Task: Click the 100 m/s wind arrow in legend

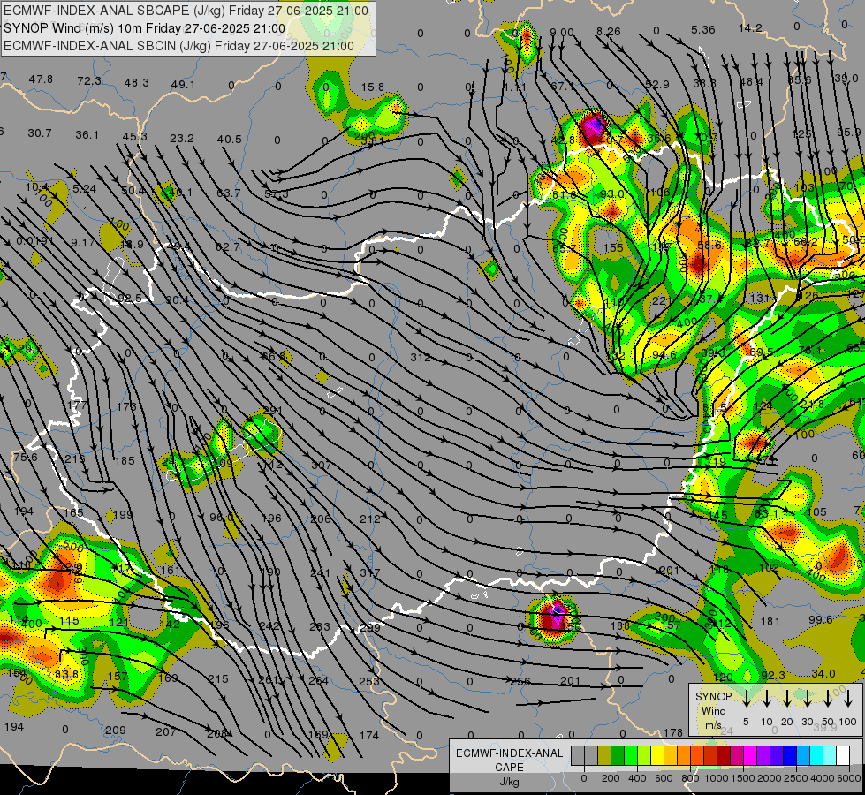Action: [x=848, y=699]
